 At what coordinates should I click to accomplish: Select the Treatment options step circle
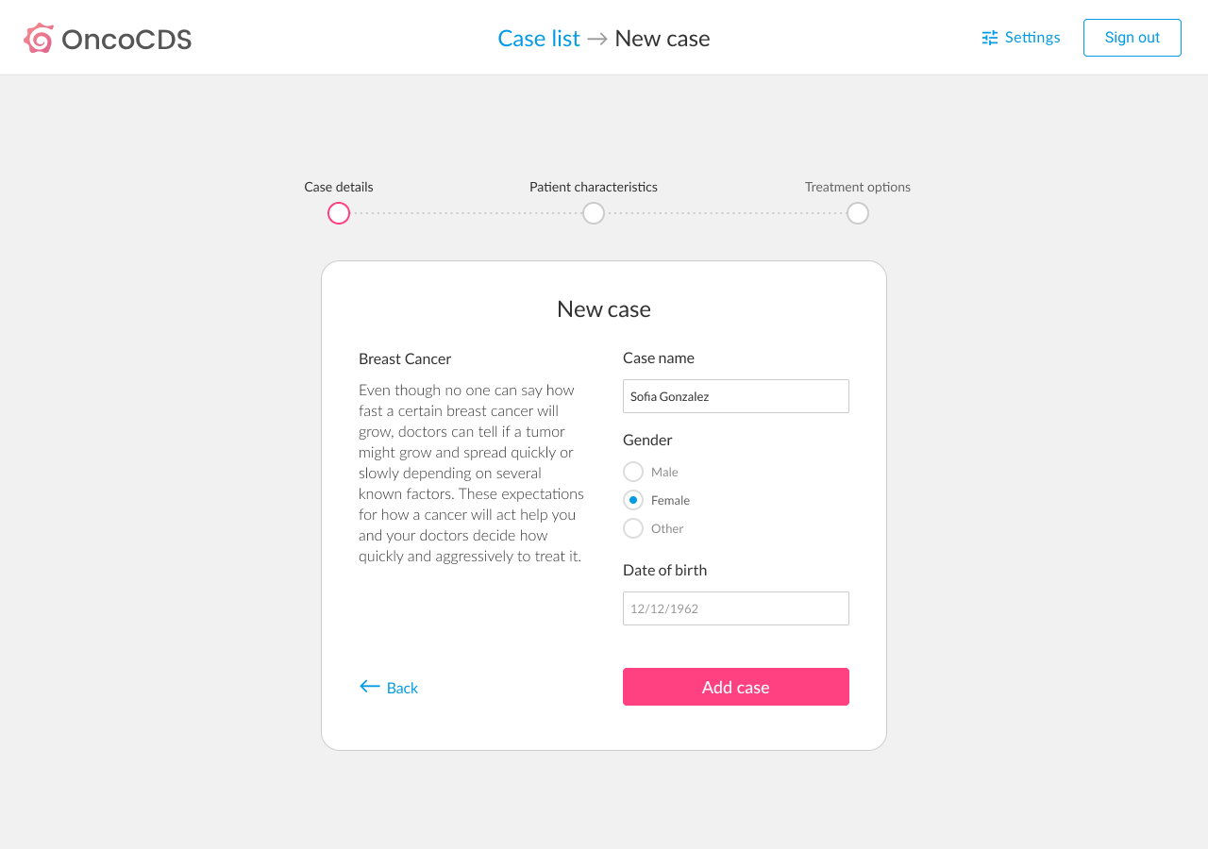[858, 213]
